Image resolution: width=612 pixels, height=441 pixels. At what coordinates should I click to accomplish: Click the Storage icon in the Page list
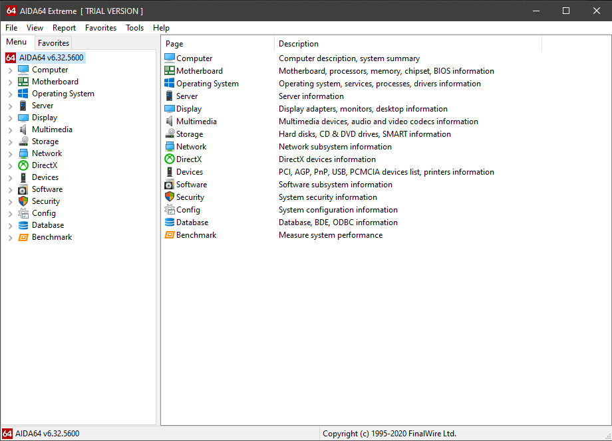pos(170,133)
